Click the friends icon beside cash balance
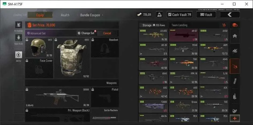 tap(159, 15)
